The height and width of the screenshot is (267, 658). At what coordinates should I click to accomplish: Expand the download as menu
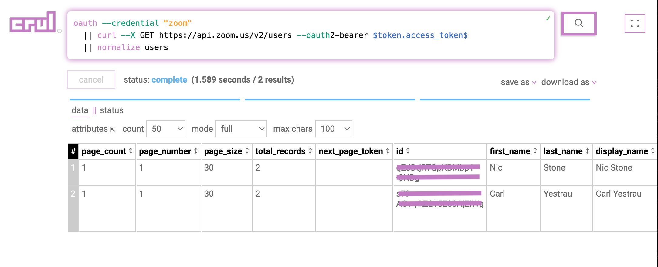pos(569,82)
